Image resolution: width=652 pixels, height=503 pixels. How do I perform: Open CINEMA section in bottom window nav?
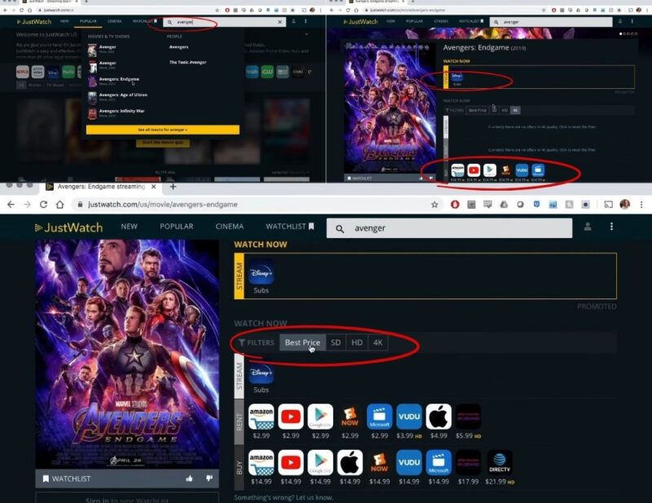point(230,227)
